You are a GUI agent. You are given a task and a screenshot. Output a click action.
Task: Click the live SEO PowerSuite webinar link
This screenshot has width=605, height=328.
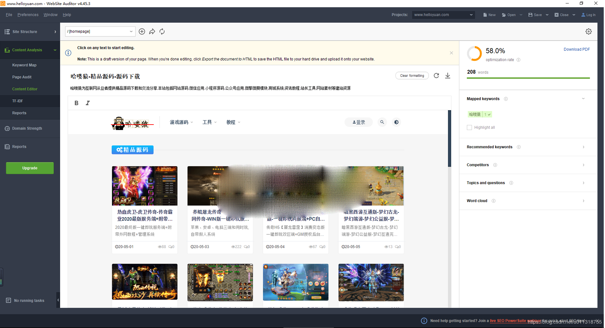[x=515, y=321]
